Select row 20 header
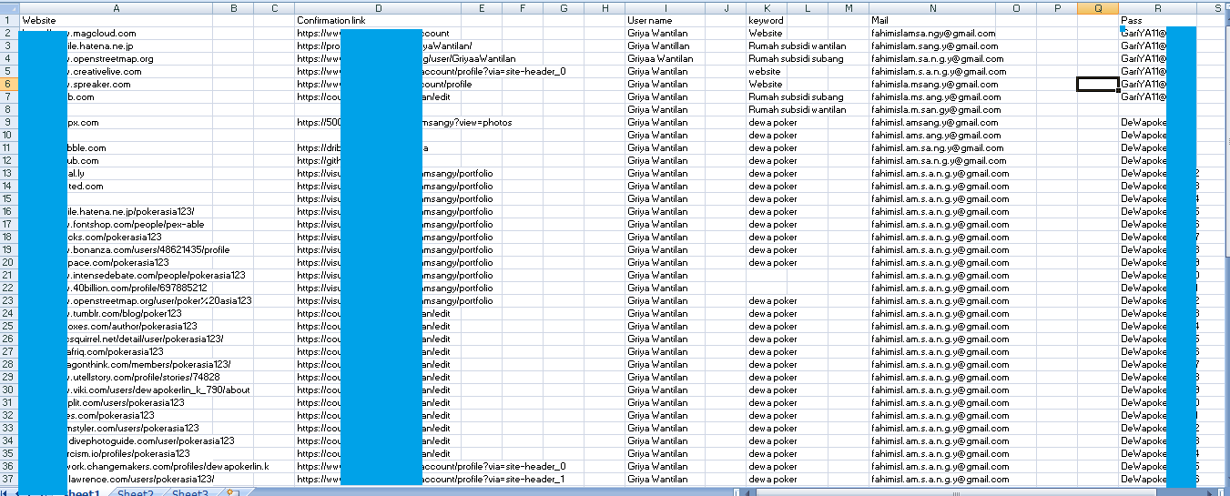Screen dimensions: 1230x496 click(x=9, y=262)
